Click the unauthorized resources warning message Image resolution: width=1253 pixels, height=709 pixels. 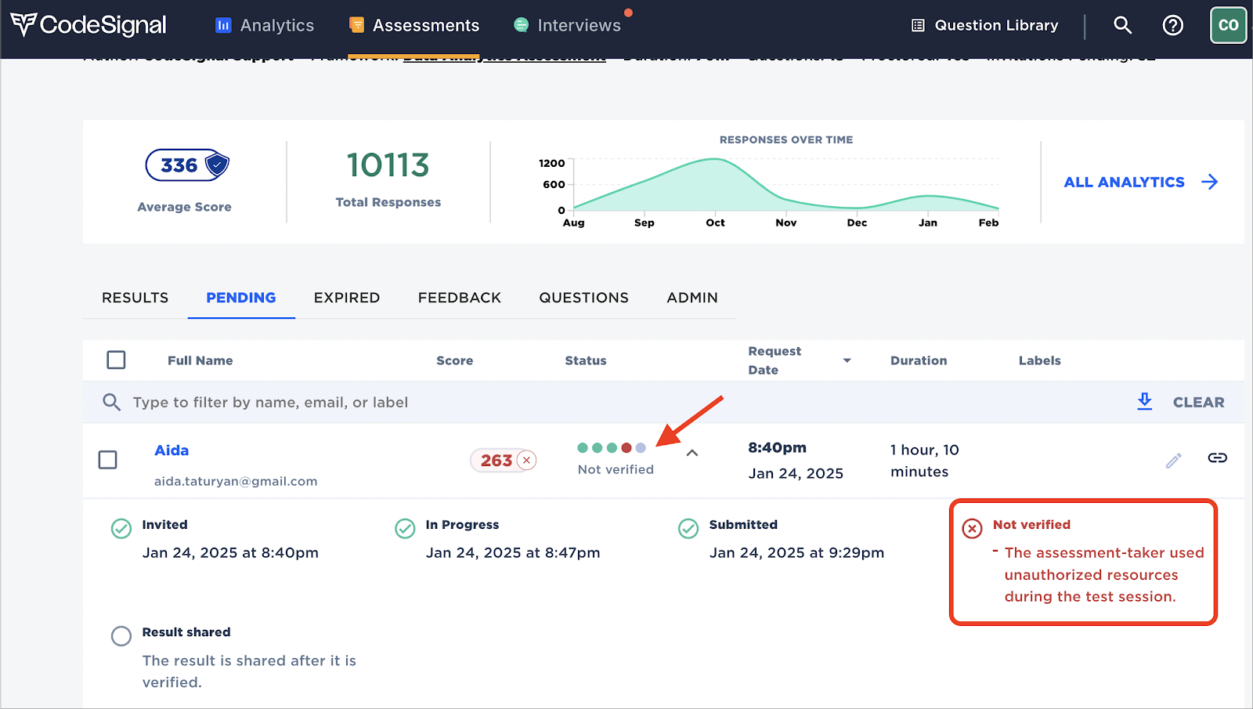tap(1104, 574)
